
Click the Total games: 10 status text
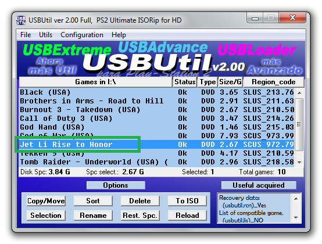click(263, 172)
